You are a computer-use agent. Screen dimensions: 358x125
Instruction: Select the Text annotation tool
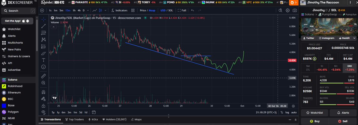coord(43,60)
